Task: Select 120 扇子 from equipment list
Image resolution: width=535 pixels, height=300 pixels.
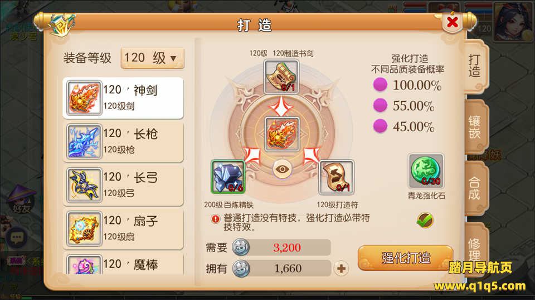Action: [123, 229]
